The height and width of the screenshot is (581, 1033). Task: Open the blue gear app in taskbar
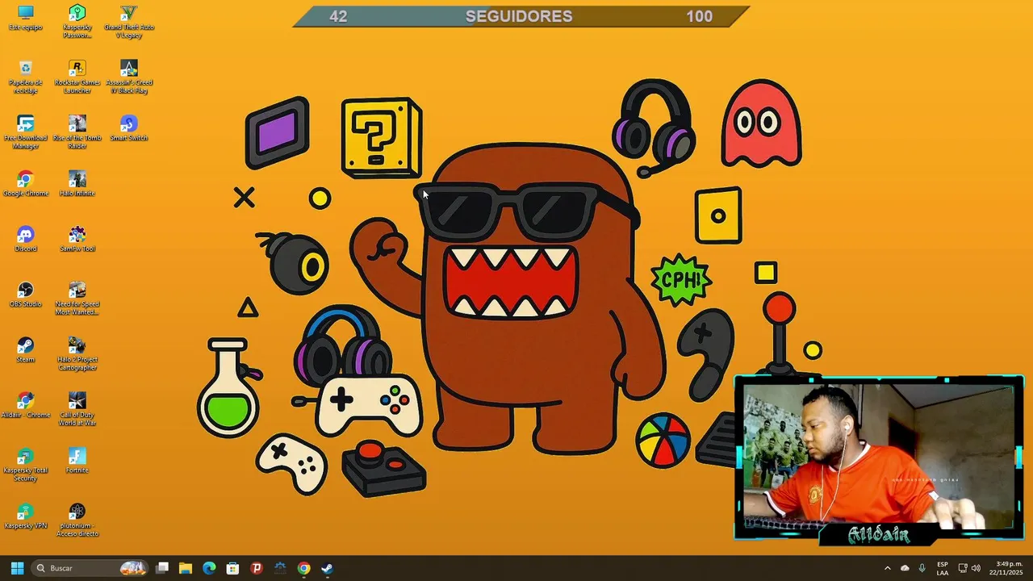280,568
